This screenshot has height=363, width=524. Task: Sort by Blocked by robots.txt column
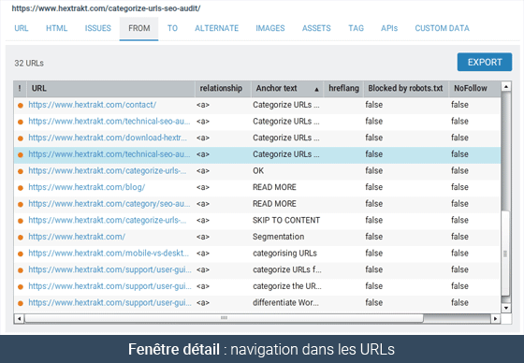pyautogui.click(x=406, y=89)
